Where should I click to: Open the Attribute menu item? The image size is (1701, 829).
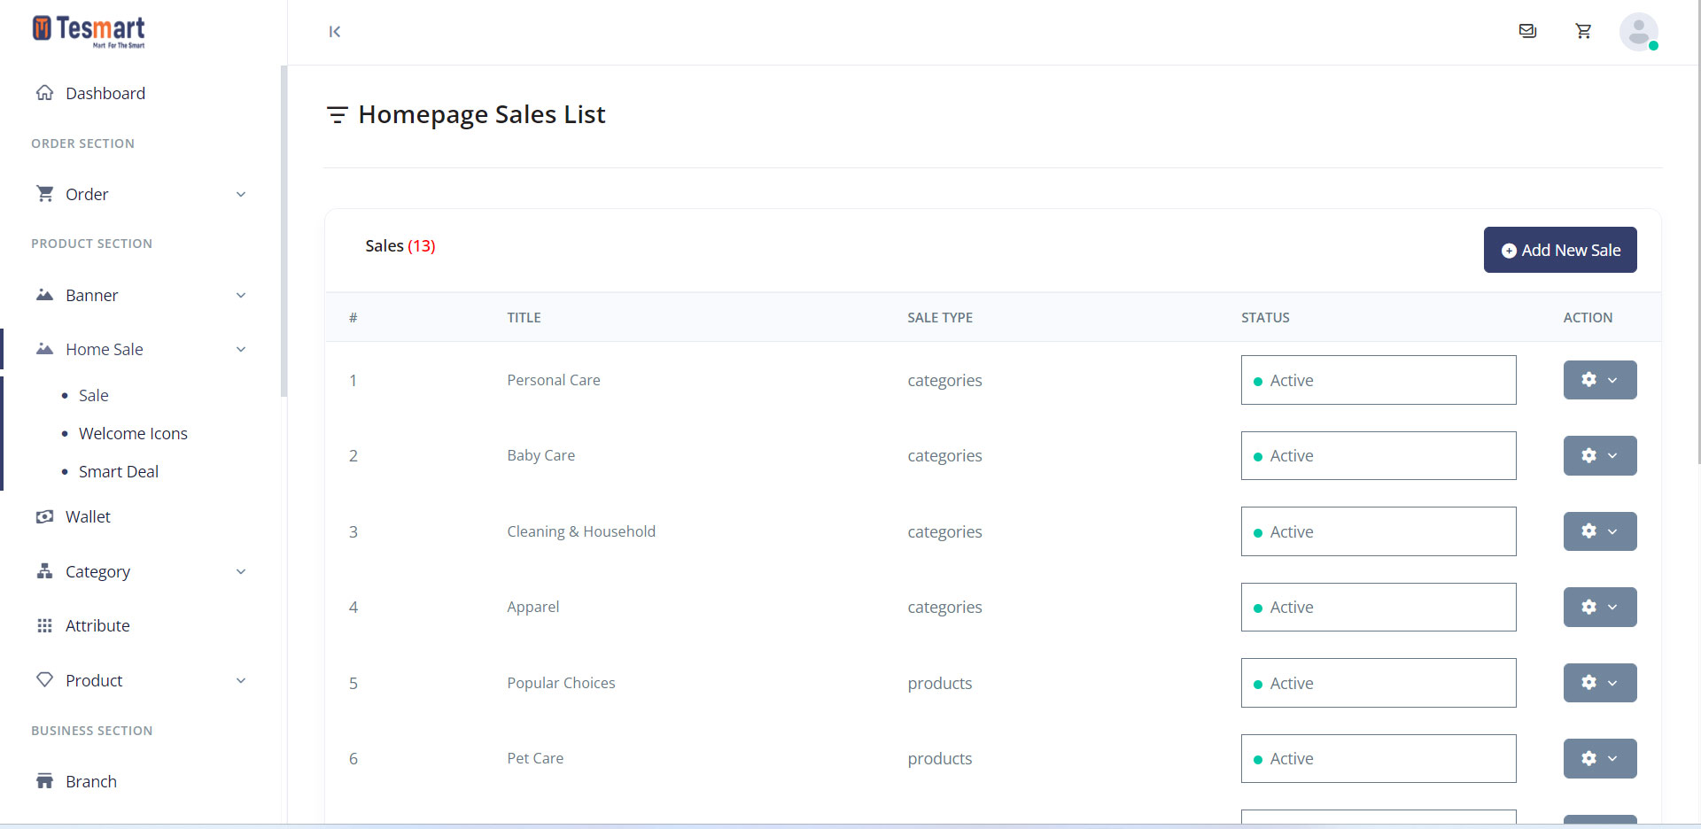click(97, 625)
